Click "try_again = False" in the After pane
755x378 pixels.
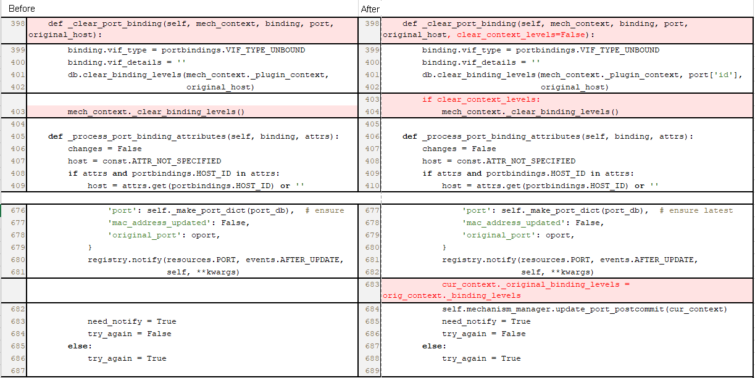(x=484, y=334)
